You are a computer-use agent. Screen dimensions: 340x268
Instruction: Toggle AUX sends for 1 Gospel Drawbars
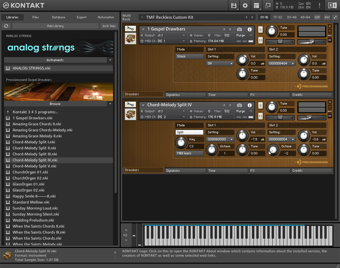pos(330,35)
